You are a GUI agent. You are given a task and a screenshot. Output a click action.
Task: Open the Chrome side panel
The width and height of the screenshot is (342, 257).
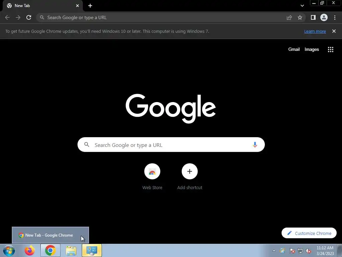(313, 17)
